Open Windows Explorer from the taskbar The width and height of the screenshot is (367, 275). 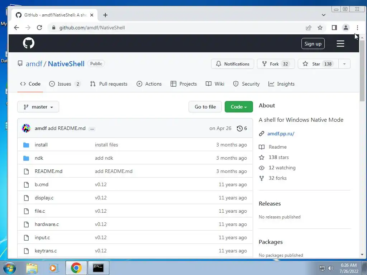[x=32, y=268]
